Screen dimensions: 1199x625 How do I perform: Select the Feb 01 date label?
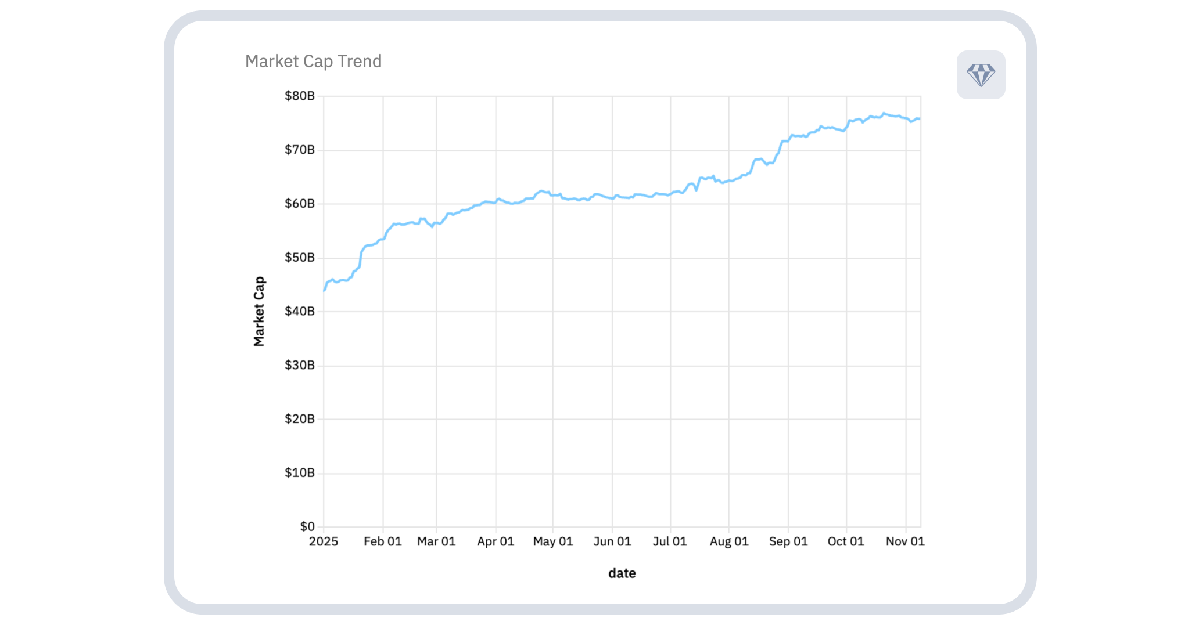tap(382, 541)
